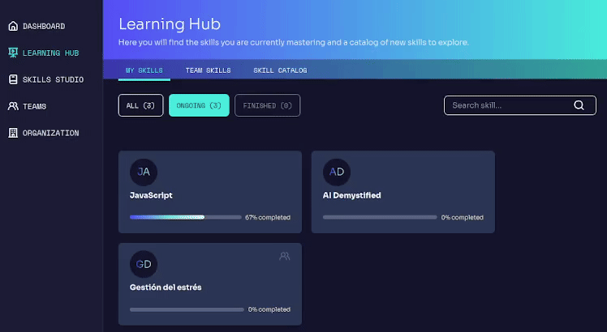This screenshot has width=607, height=332.
Task: Switch to the Team Skills tab
Action: 208,70
